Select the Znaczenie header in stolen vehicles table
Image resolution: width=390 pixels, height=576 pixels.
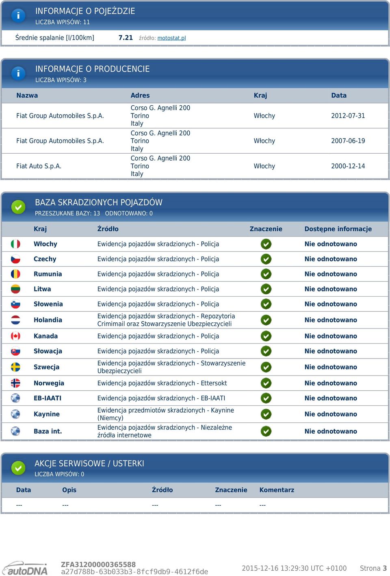click(266, 229)
